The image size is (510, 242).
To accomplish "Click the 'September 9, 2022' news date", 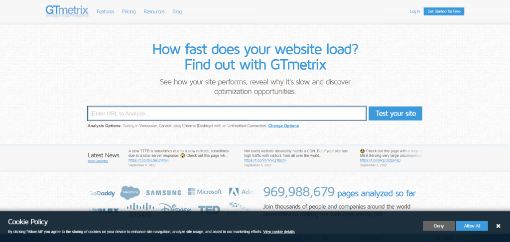I will [x=142, y=165].
